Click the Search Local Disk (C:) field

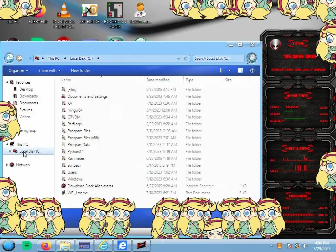[x=218, y=58]
